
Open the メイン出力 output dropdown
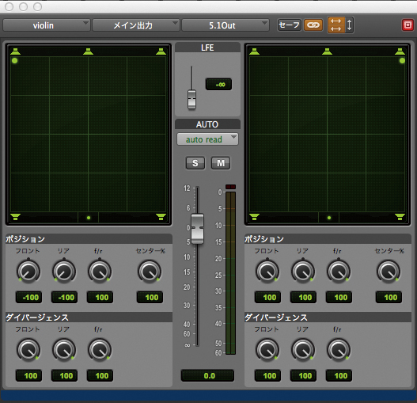[x=135, y=25]
